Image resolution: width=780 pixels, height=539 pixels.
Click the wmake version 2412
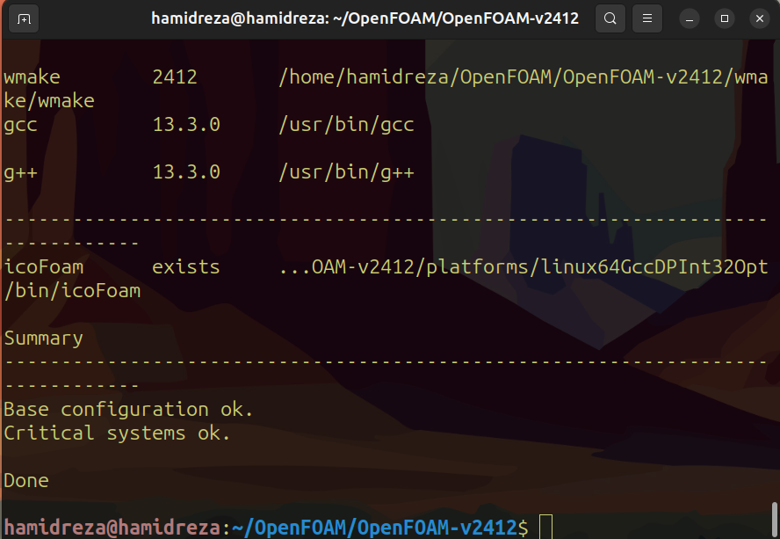click(175, 77)
